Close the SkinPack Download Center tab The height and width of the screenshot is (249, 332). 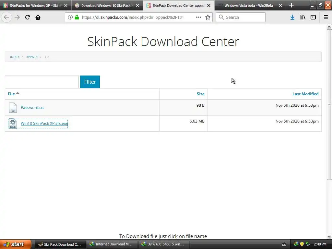tap(209, 6)
